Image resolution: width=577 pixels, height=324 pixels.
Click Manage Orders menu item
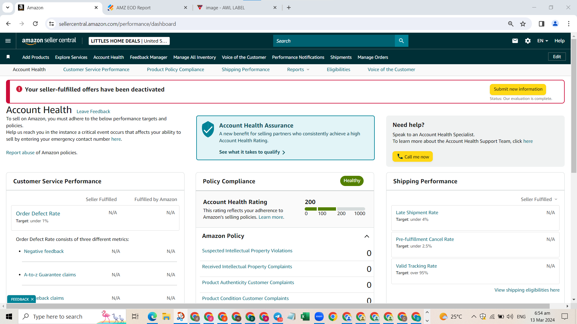[x=373, y=57]
